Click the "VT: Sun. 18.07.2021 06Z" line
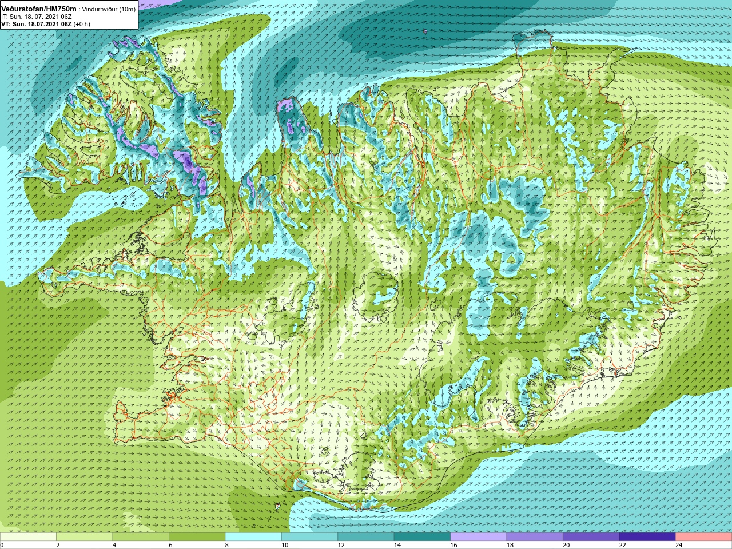Image resolution: width=732 pixels, height=549 pixels. (36, 24)
